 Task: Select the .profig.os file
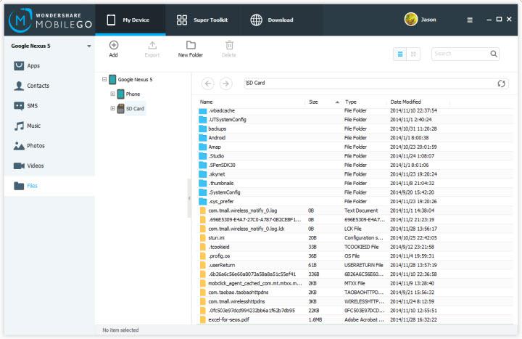coord(355,256)
